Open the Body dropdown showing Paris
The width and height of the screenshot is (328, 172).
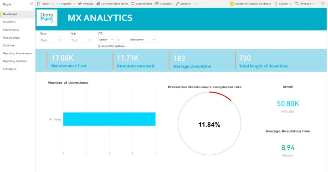[51, 40]
